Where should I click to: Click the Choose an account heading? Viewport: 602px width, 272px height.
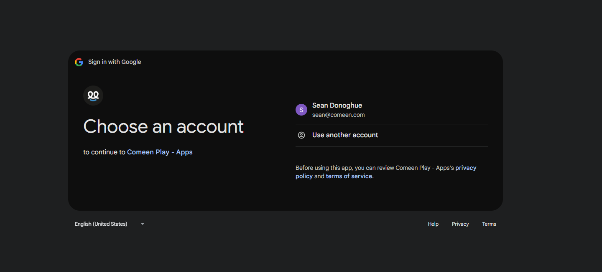[163, 126]
